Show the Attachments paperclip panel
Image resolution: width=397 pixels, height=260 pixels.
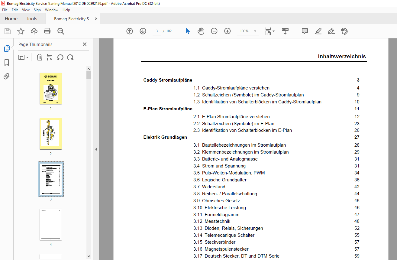click(x=7, y=76)
